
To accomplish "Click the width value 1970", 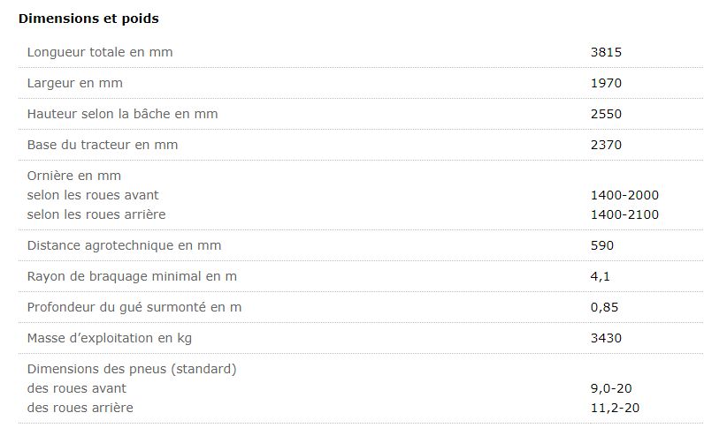I will coord(606,83).
